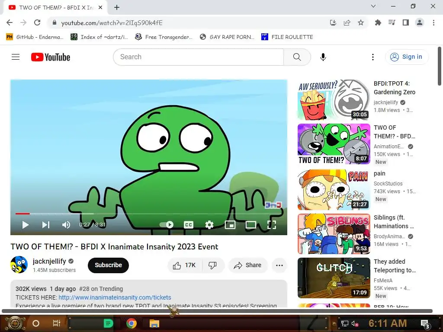Enter full screen mode
This screenshot has width=443, height=332.
coord(272,225)
